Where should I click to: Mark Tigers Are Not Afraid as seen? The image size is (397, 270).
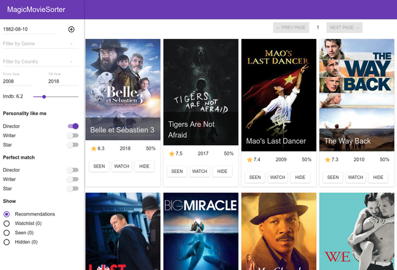(x=177, y=171)
